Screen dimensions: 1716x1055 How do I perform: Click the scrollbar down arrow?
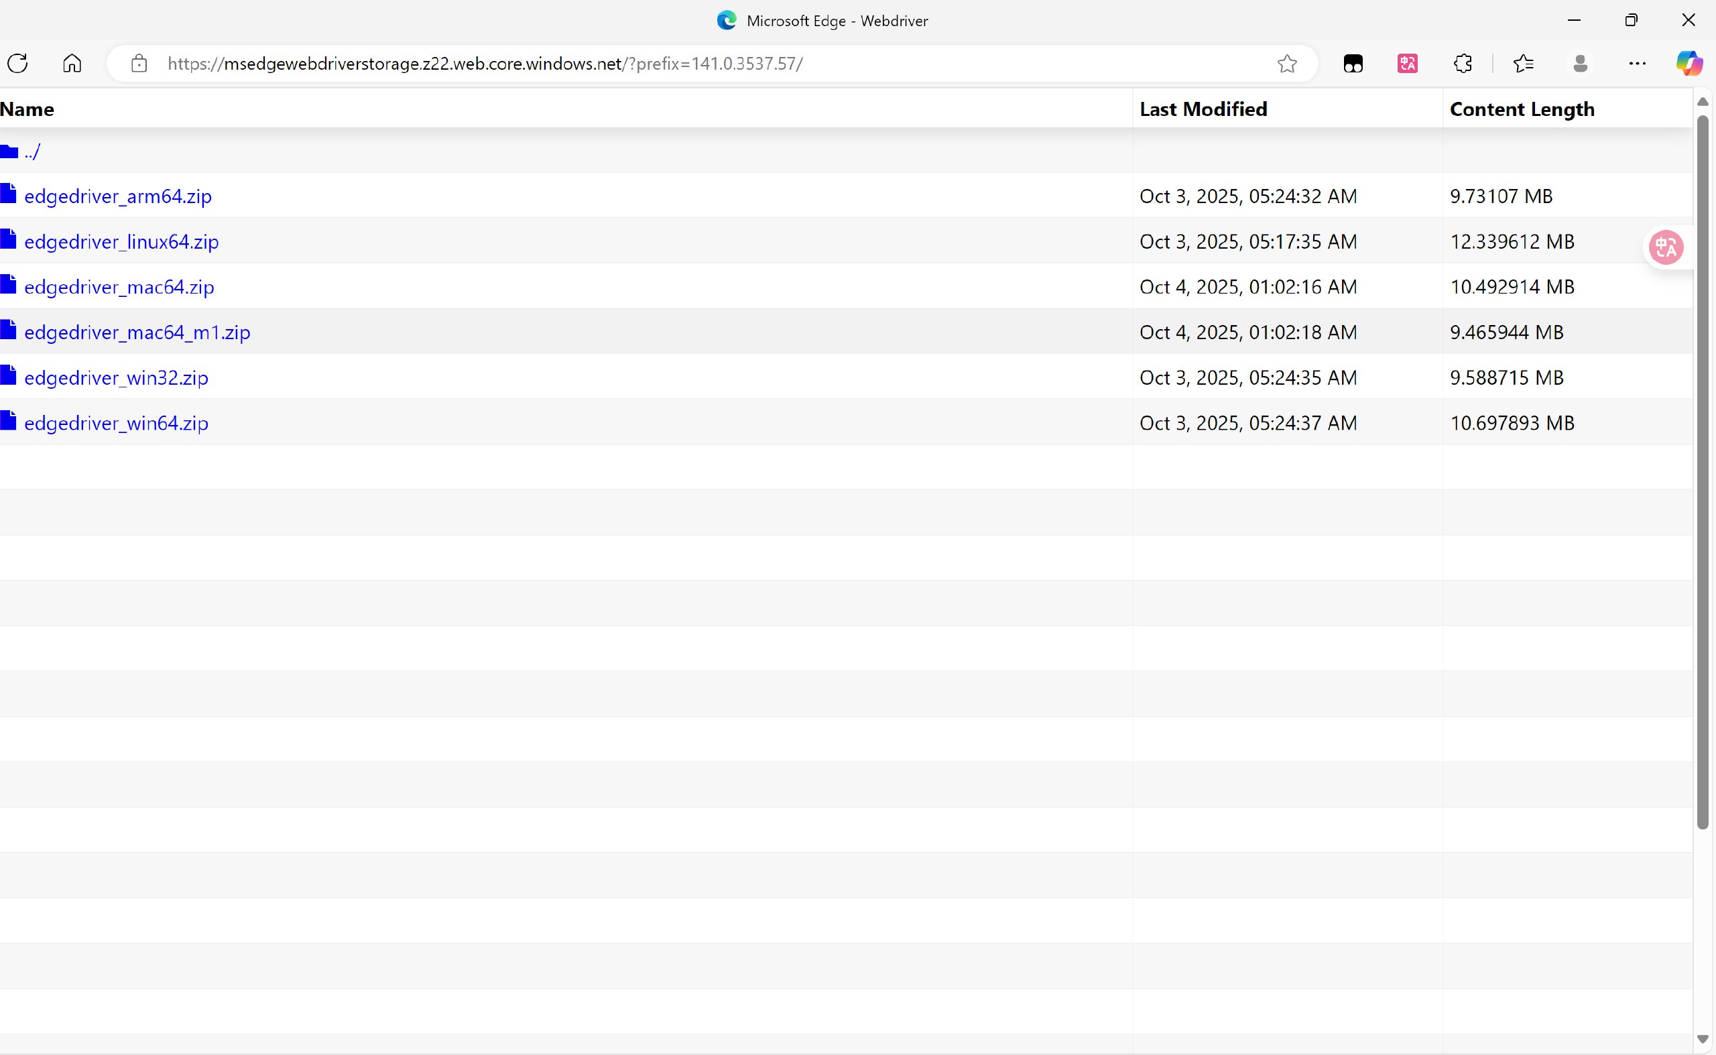point(1702,1039)
